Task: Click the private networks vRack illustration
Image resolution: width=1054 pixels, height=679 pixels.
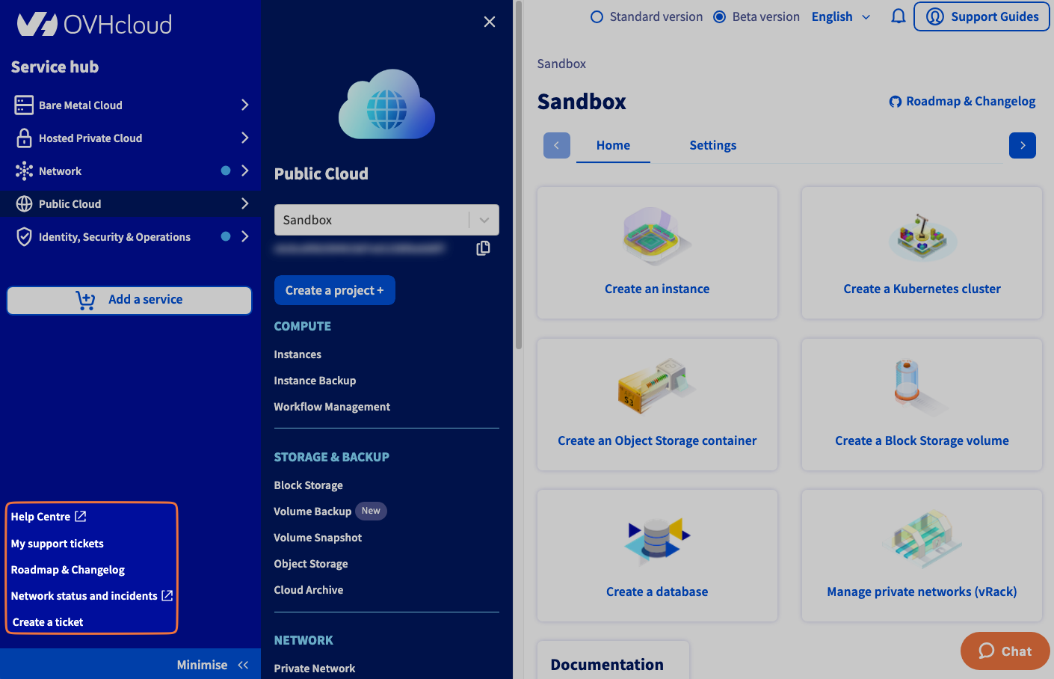Action: pyautogui.click(x=924, y=540)
